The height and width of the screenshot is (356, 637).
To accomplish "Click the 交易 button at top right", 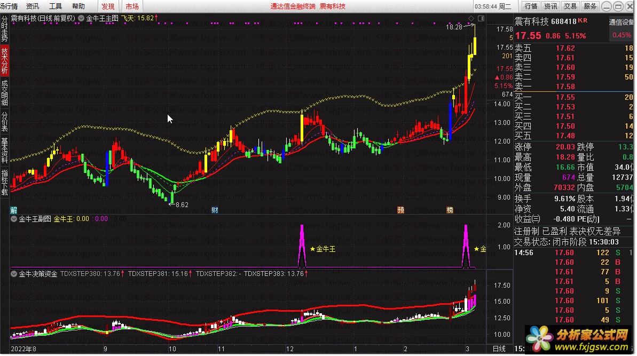I will 570,6.
